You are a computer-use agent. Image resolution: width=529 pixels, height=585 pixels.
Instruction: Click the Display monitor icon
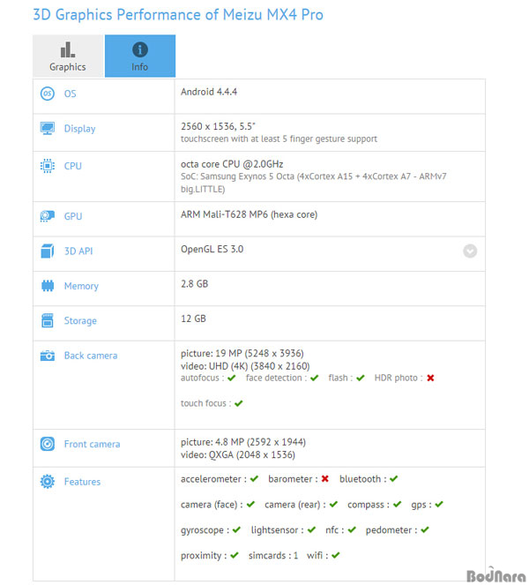(48, 128)
